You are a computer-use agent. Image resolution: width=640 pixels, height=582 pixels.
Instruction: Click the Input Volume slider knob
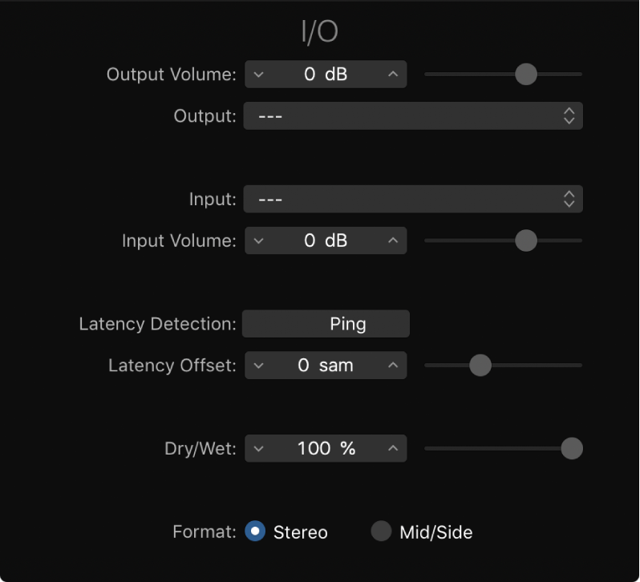[526, 240]
